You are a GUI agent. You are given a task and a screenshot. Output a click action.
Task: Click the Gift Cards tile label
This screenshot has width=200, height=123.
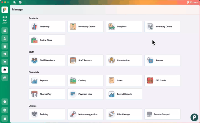[x=160, y=80]
